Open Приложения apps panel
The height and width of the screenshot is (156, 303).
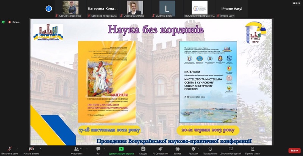point(210,151)
